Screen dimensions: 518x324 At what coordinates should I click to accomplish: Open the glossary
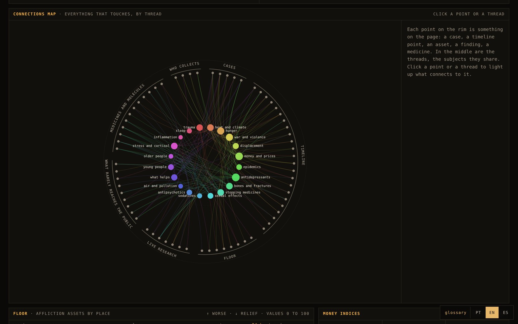point(456,312)
